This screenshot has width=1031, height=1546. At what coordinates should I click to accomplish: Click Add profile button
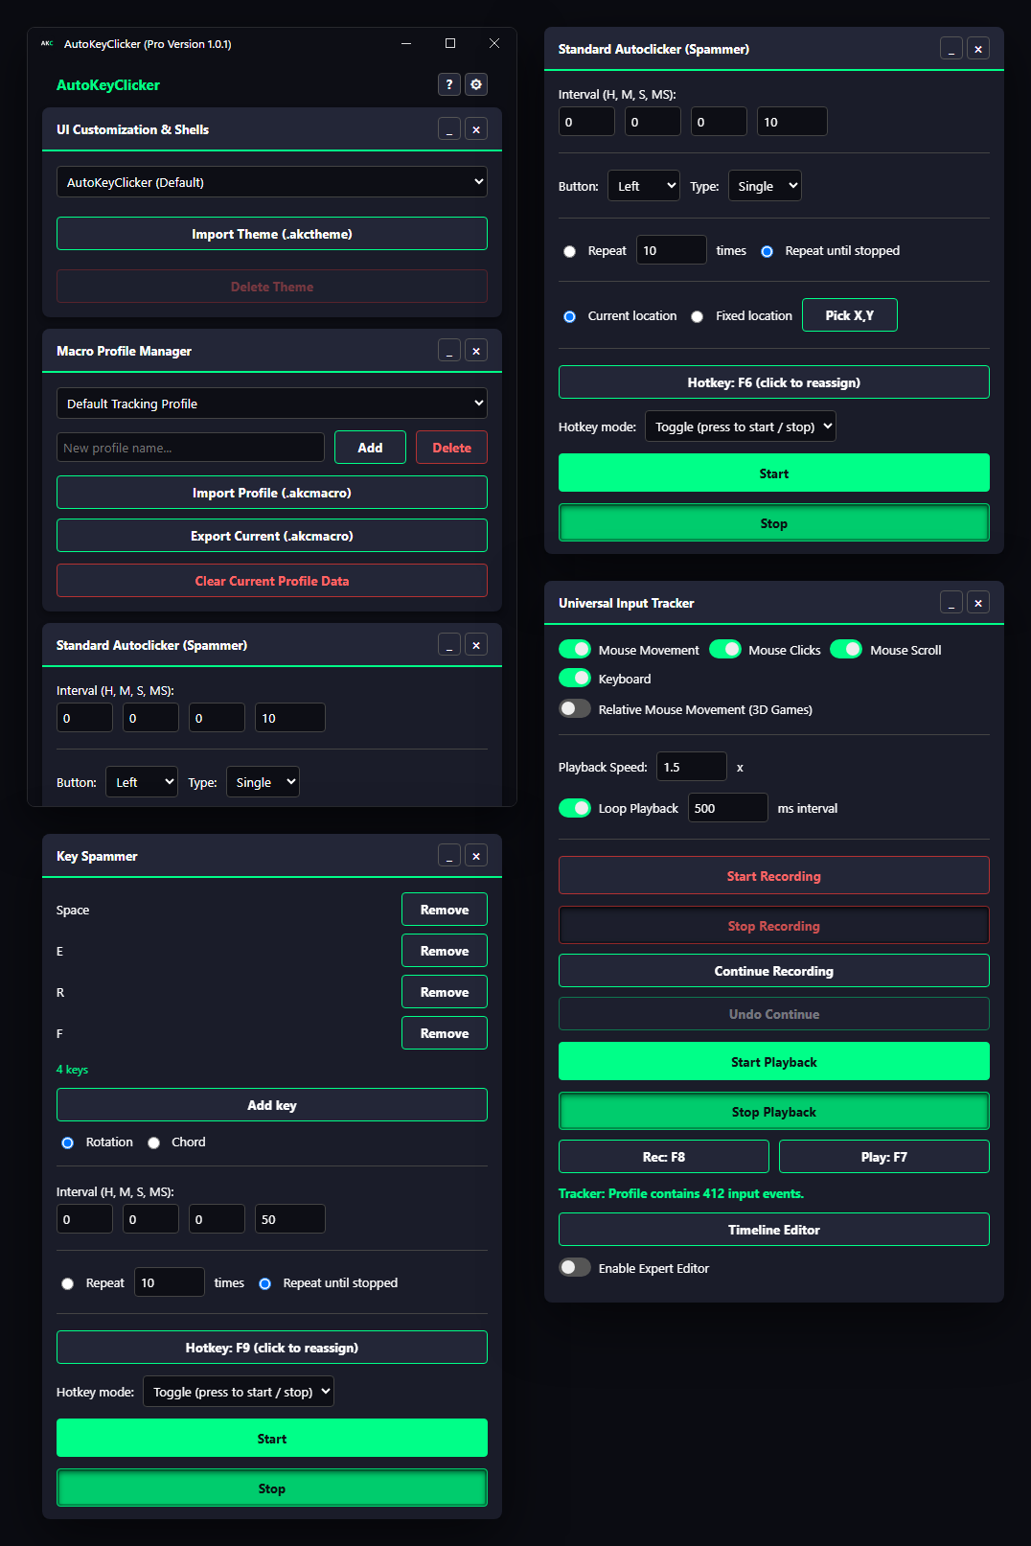pyautogui.click(x=370, y=448)
